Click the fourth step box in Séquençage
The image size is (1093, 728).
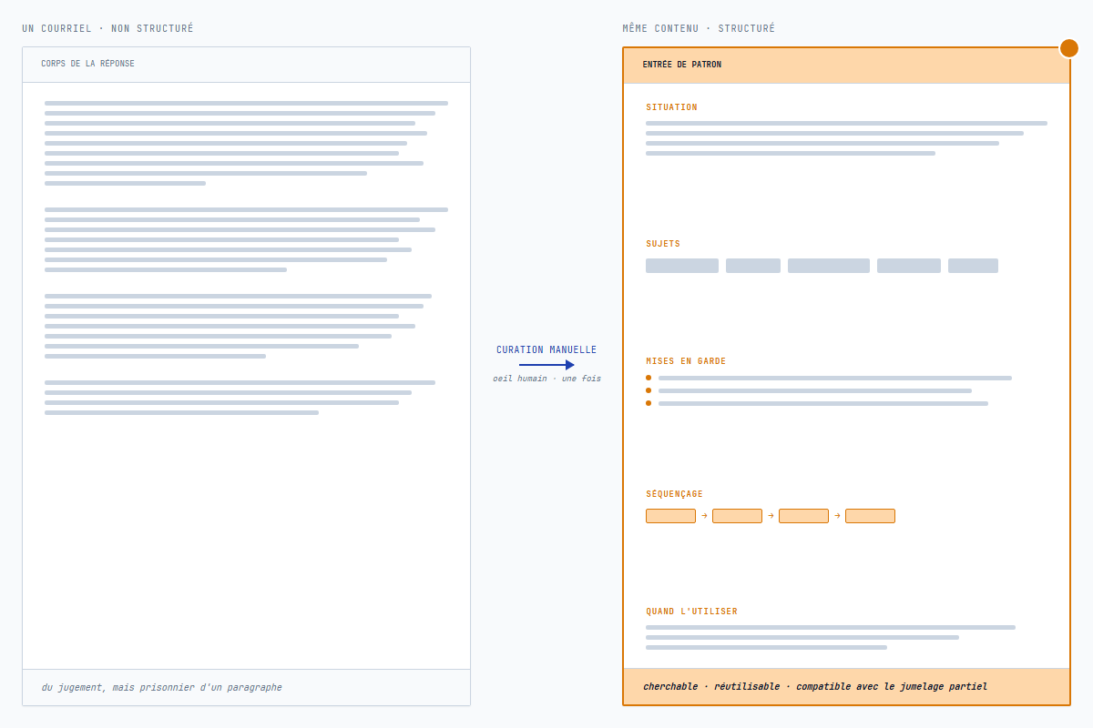870,516
